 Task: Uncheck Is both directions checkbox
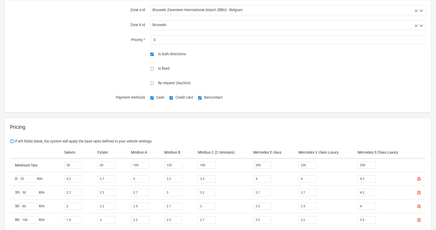pos(152,54)
